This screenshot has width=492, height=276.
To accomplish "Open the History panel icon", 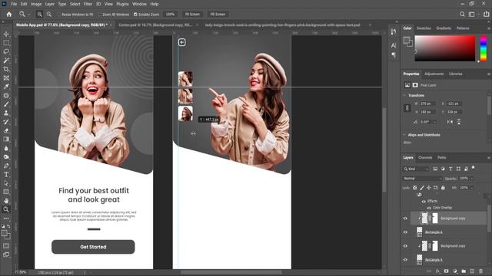I will pos(394,31).
